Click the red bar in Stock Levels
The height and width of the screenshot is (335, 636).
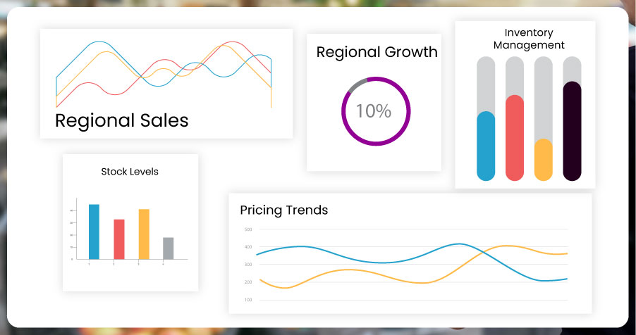pyautogui.click(x=119, y=239)
